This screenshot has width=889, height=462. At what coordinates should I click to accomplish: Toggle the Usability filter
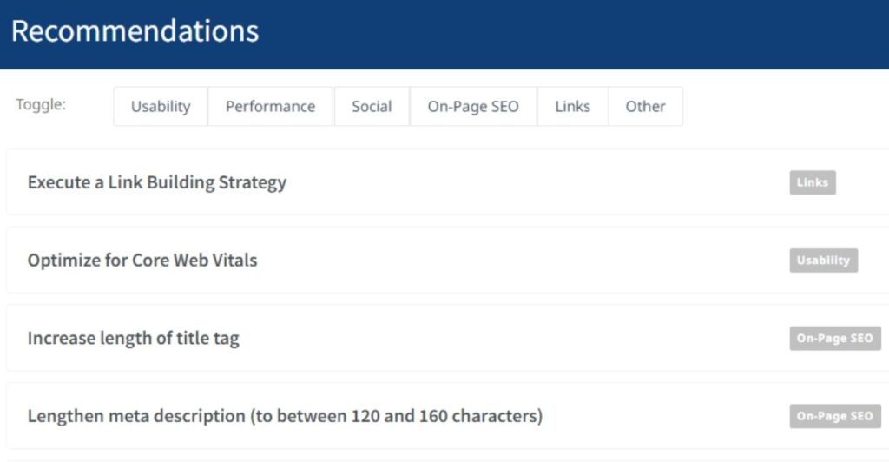click(x=161, y=107)
